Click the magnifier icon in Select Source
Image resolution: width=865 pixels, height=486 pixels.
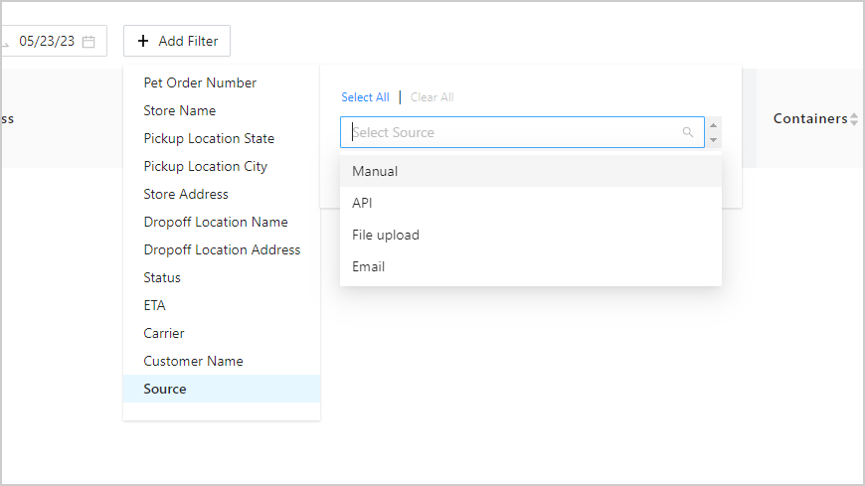688,132
